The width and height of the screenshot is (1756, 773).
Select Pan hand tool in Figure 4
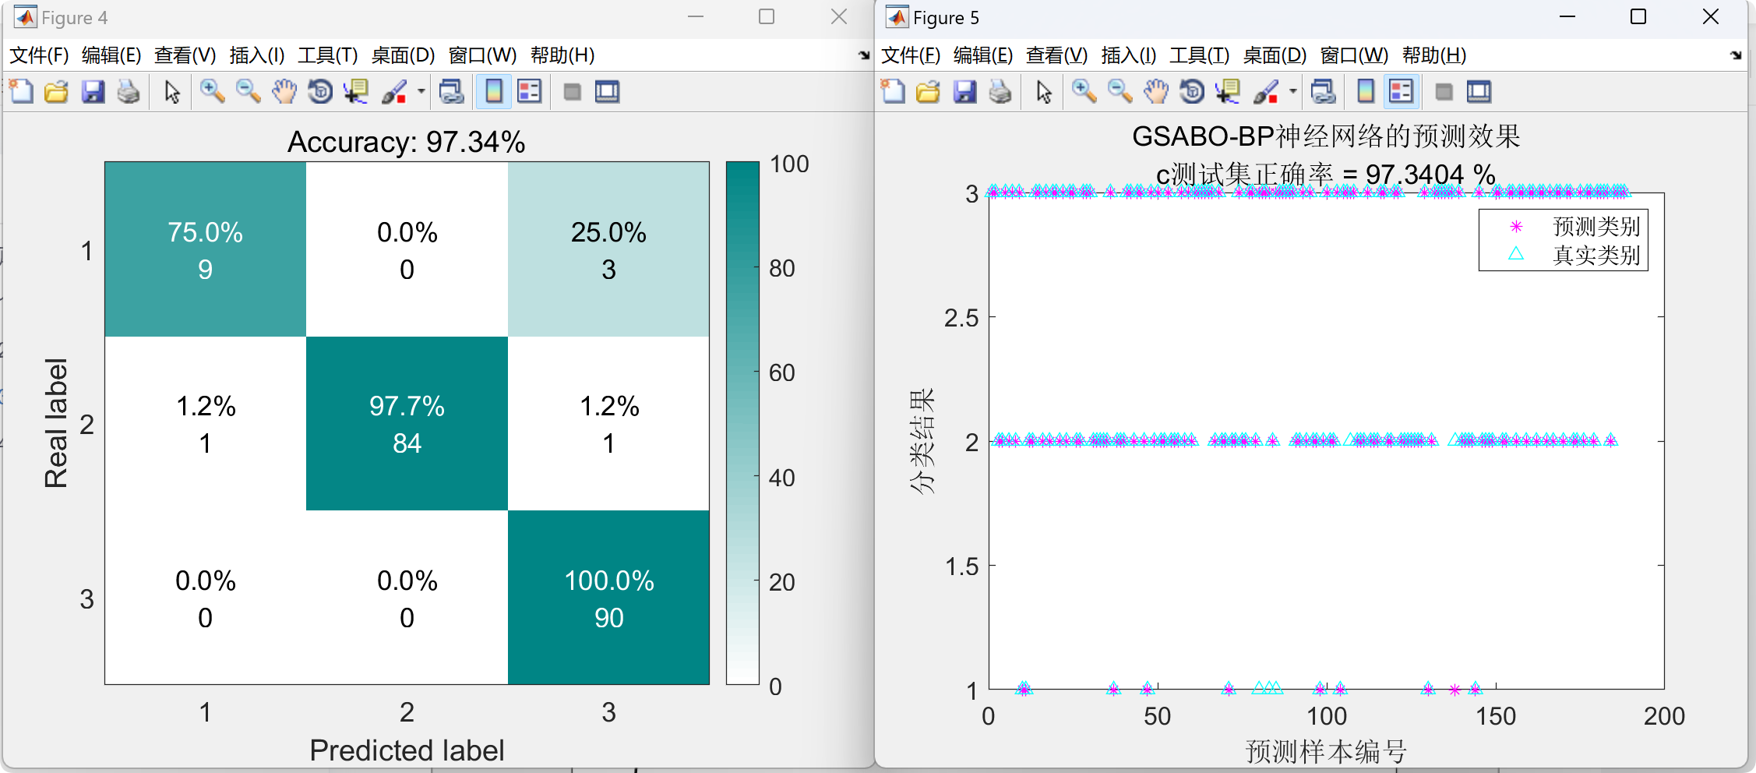(x=284, y=92)
